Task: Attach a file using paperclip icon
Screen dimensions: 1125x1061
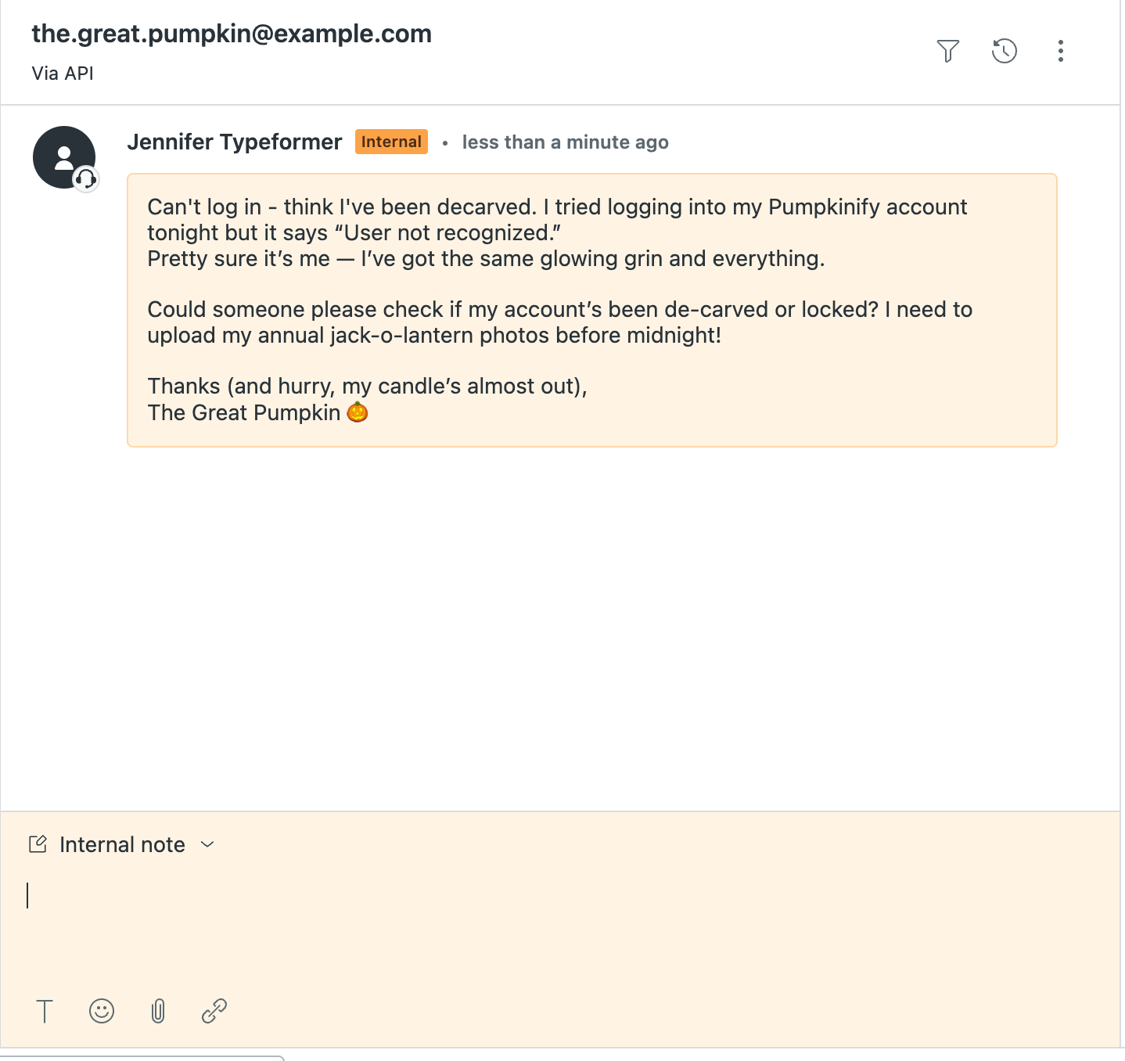Action: pyautogui.click(x=158, y=1011)
